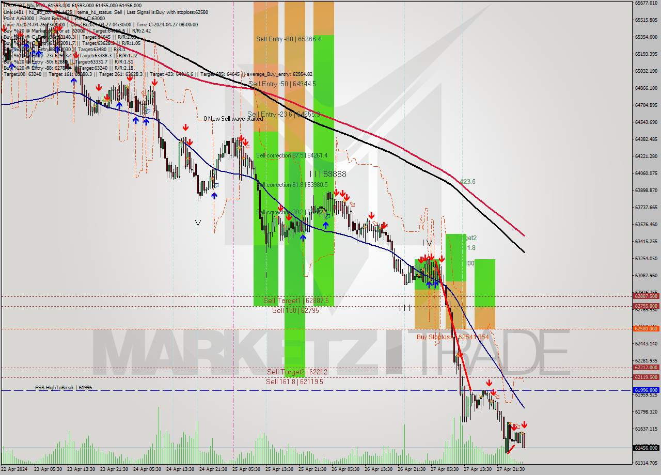Click the '27 Apr 21:30' time axis label
661x475 pixels.
(x=511, y=469)
